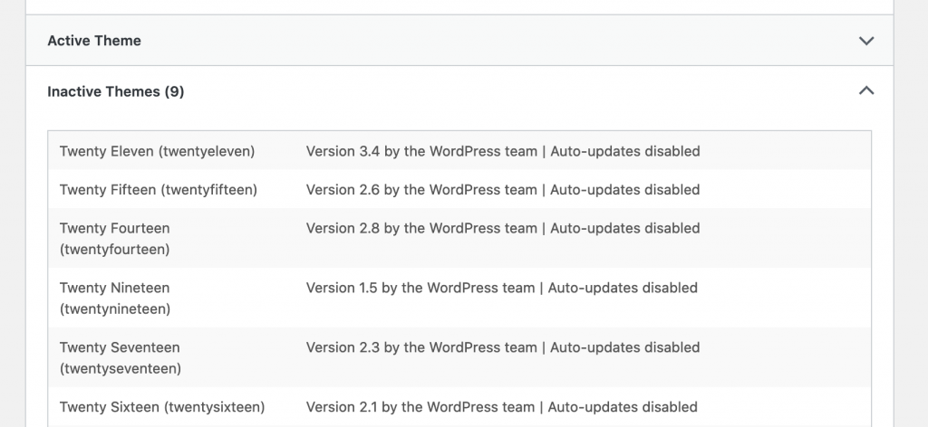Click the Version 2.3 text
Image resolution: width=928 pixels, height=427 pixels.
pyautogui.click(x=343, y=347)
